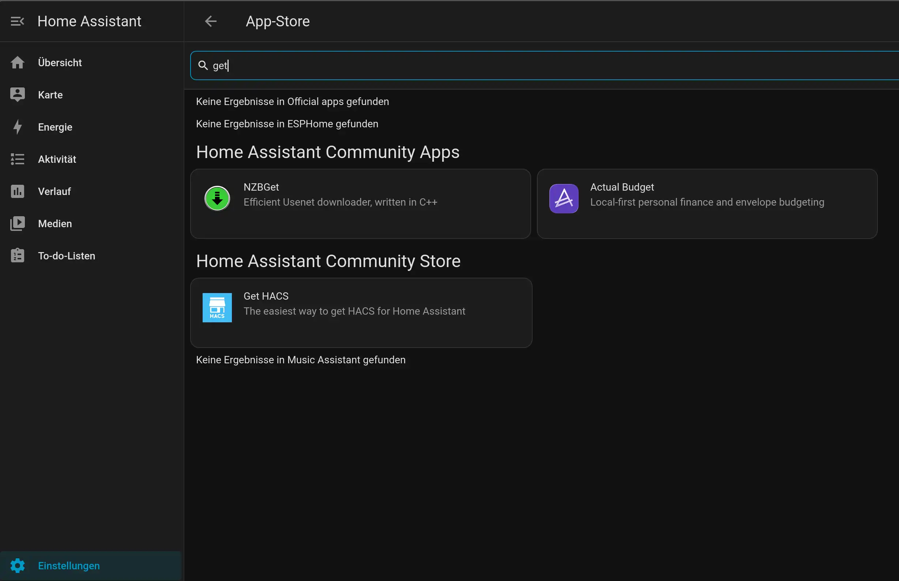
Task: Click 'Efficient Usenet downloader, written in C++' text
Action: [x=340, y=202]
